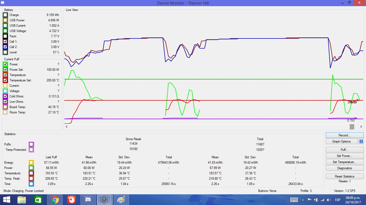Toggle the Board Temp checkbox
366x205 pixels.
(x=5, y=107)
